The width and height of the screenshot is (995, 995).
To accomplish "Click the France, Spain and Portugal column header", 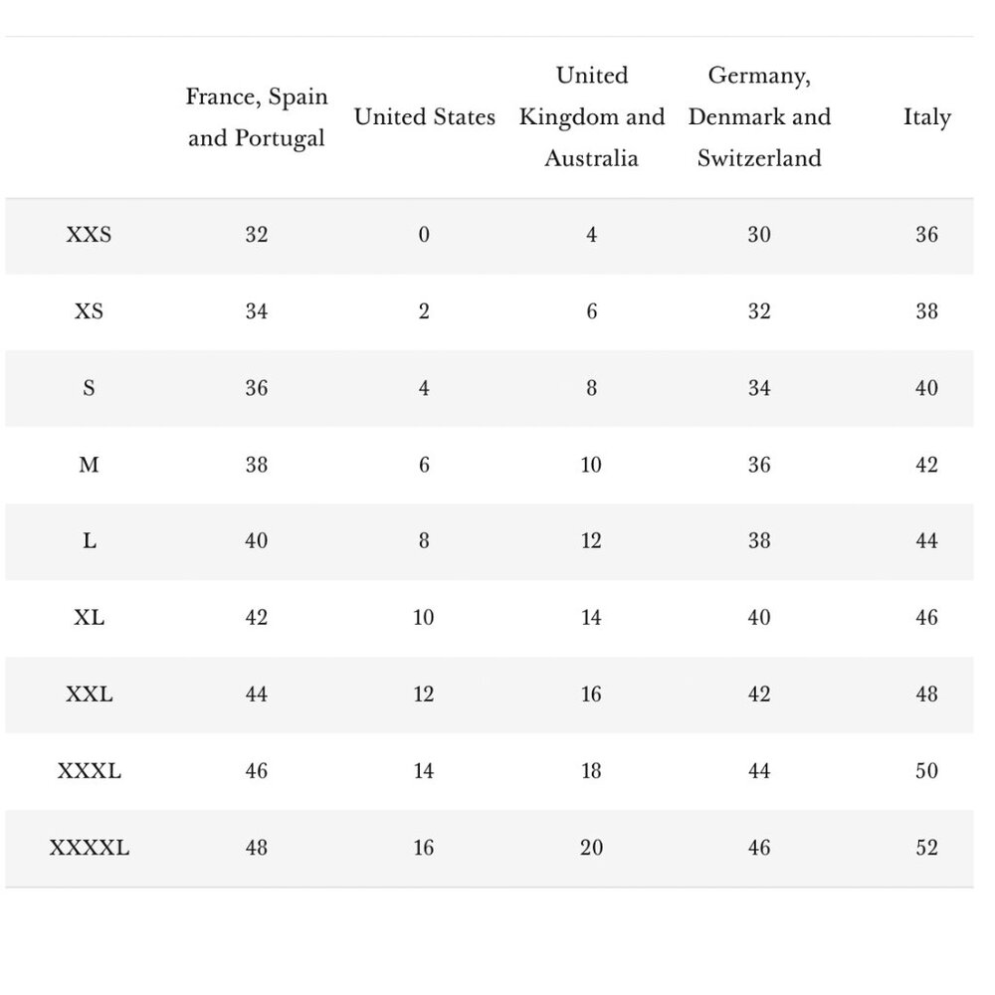I will tap(257, 117).
